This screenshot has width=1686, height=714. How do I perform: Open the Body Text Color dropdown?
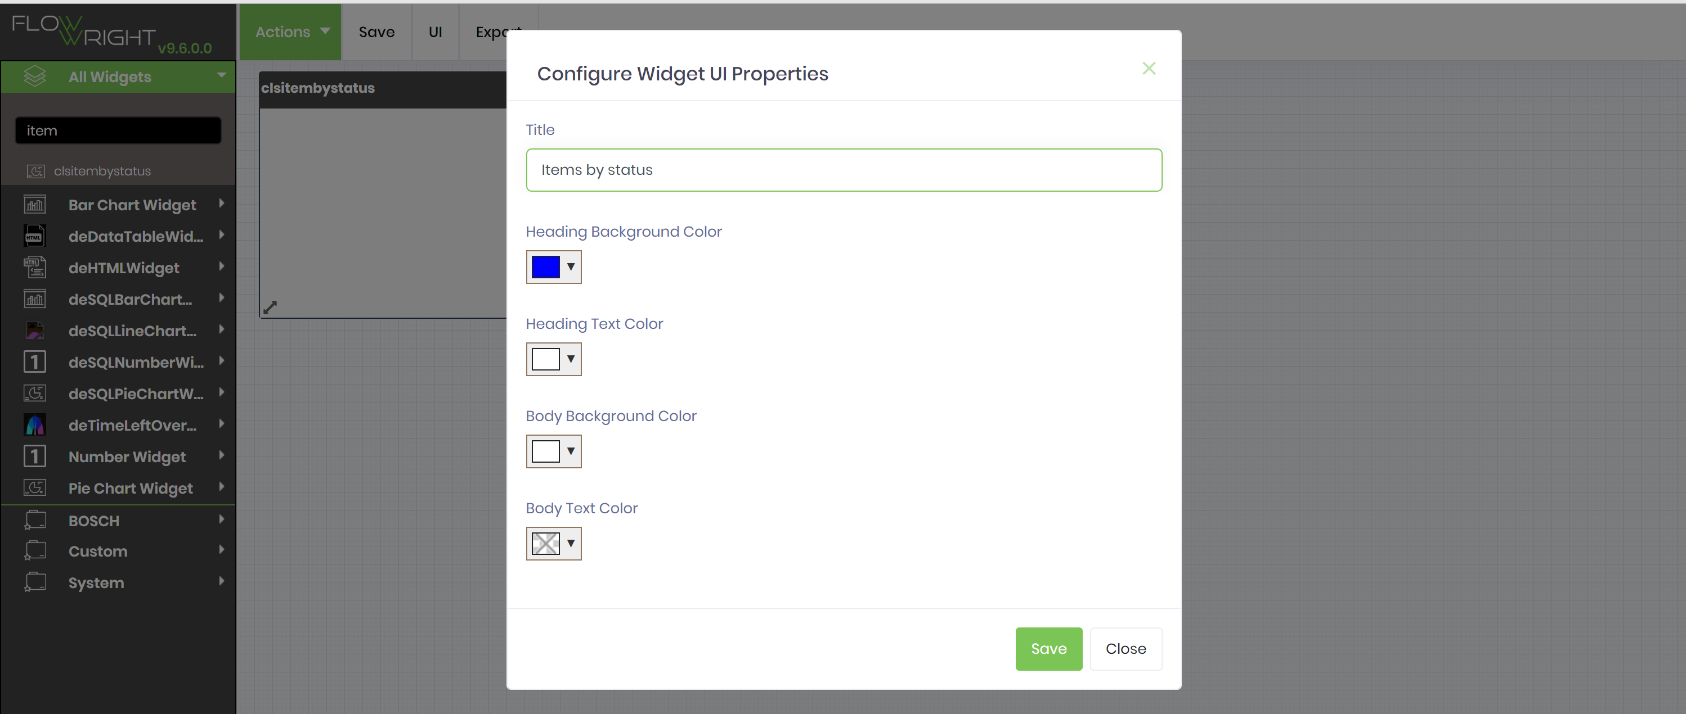click(571, 543)
